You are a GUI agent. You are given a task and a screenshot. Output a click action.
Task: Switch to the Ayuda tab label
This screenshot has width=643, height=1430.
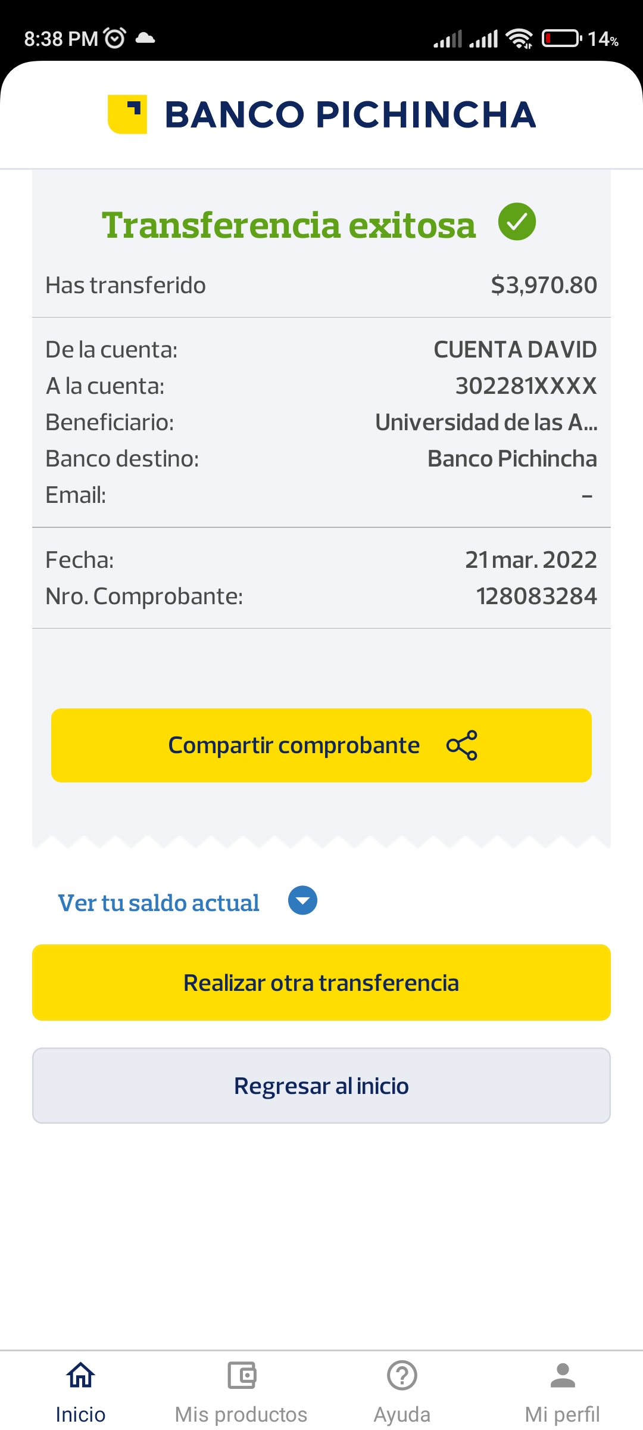402,1415
